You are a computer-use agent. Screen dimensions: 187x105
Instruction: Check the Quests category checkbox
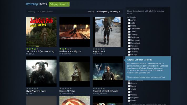[129, 83]
